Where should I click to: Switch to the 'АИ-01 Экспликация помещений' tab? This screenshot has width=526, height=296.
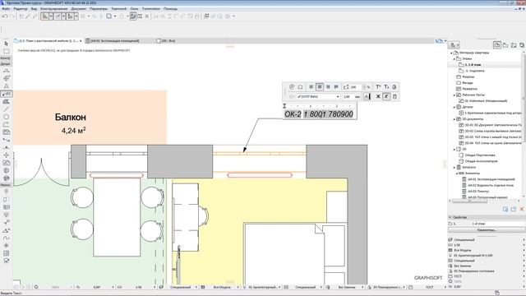113,41
